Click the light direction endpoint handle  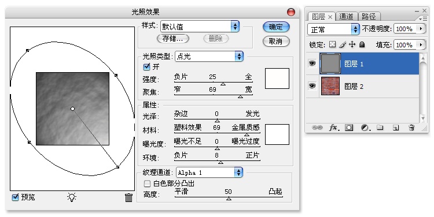[x=117, y=167]
